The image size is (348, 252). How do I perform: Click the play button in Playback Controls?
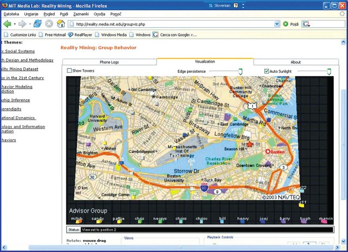pyautogui.click(x=309, y=243)
